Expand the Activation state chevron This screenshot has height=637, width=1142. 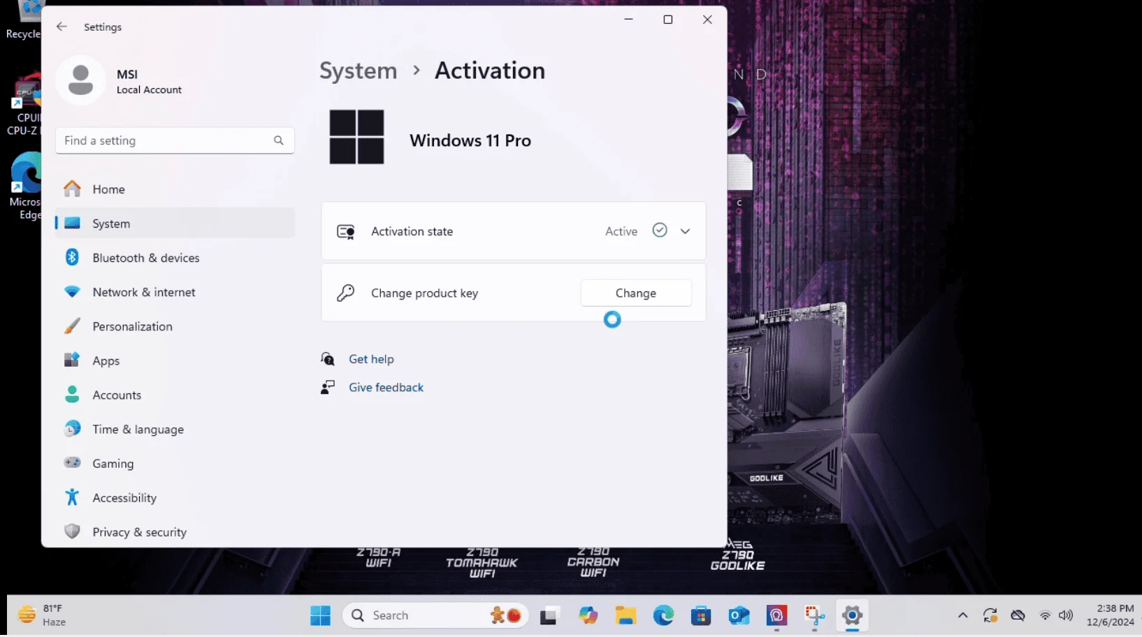[685, 231]
